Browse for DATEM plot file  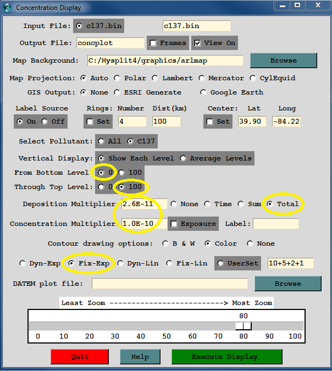287,284
